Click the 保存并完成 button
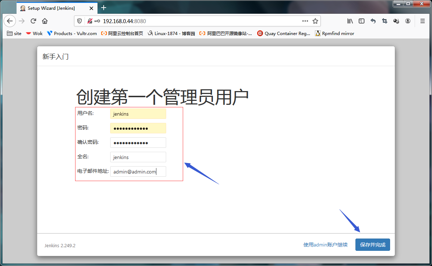This screenshot has width=432, height=266. [372, 245]
